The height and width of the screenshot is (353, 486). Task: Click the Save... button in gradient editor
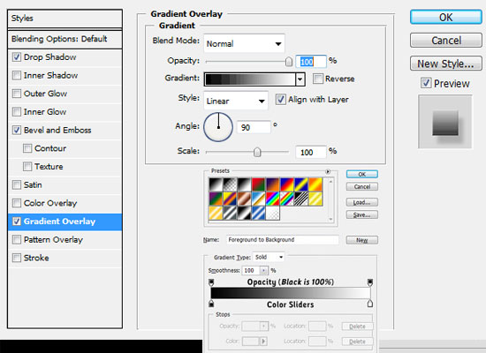(362, 214)
